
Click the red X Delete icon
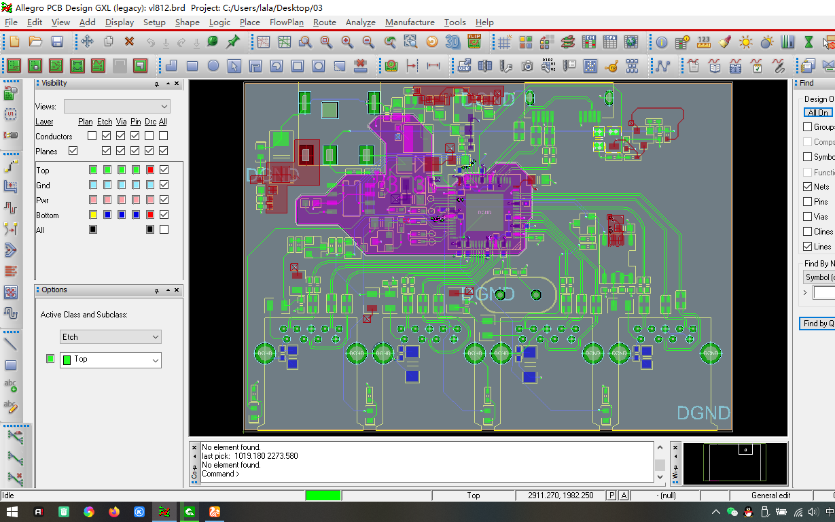129,42
